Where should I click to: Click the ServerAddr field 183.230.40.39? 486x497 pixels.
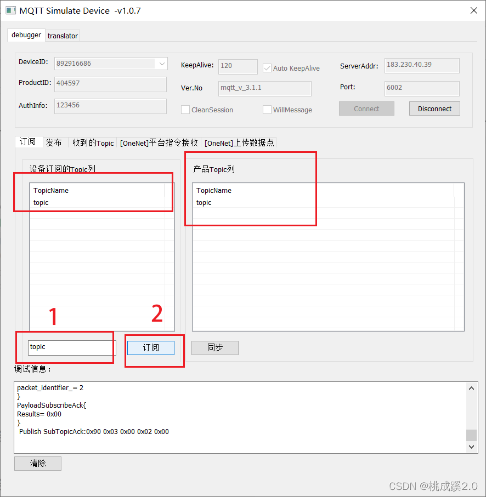422,66
